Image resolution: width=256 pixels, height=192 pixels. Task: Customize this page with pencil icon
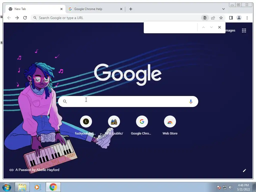(x=244, y=170)
